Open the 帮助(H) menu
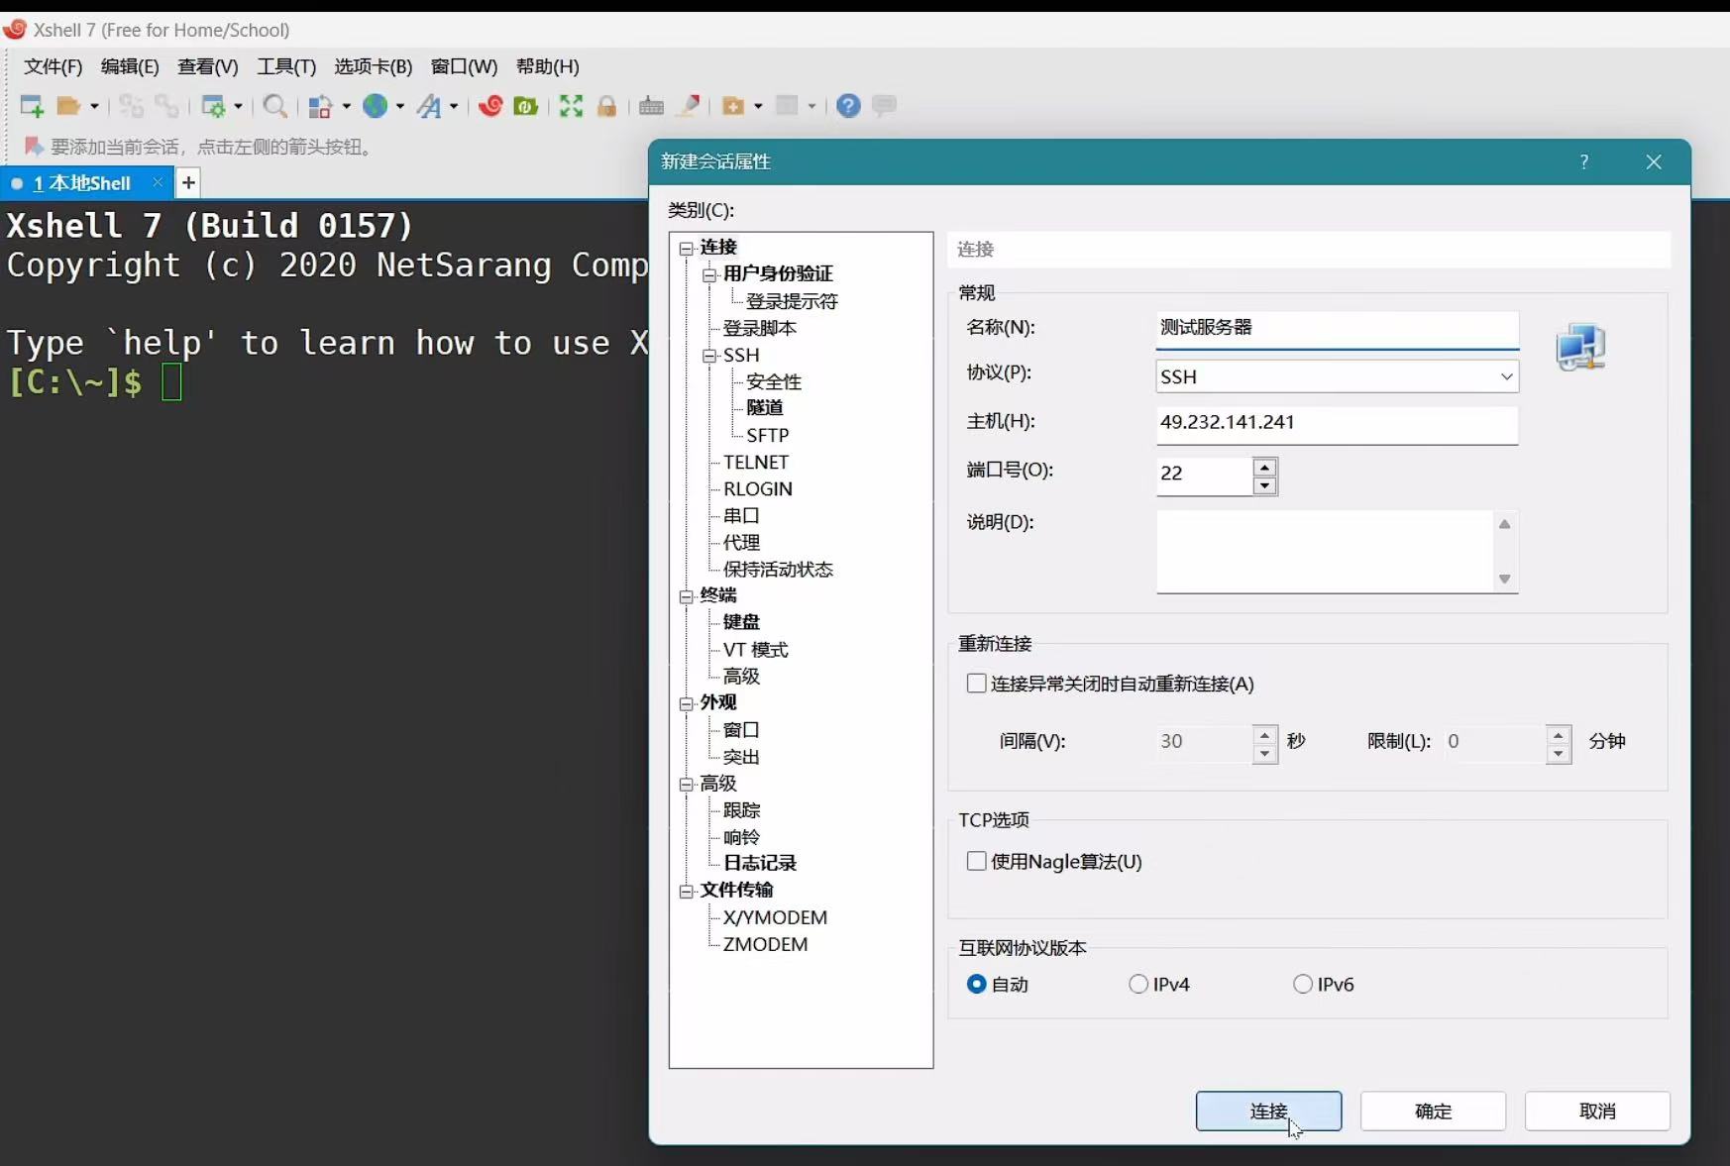Viewport: 1730px width, 1166px height. pyautogui.click(x=548, y=66)
